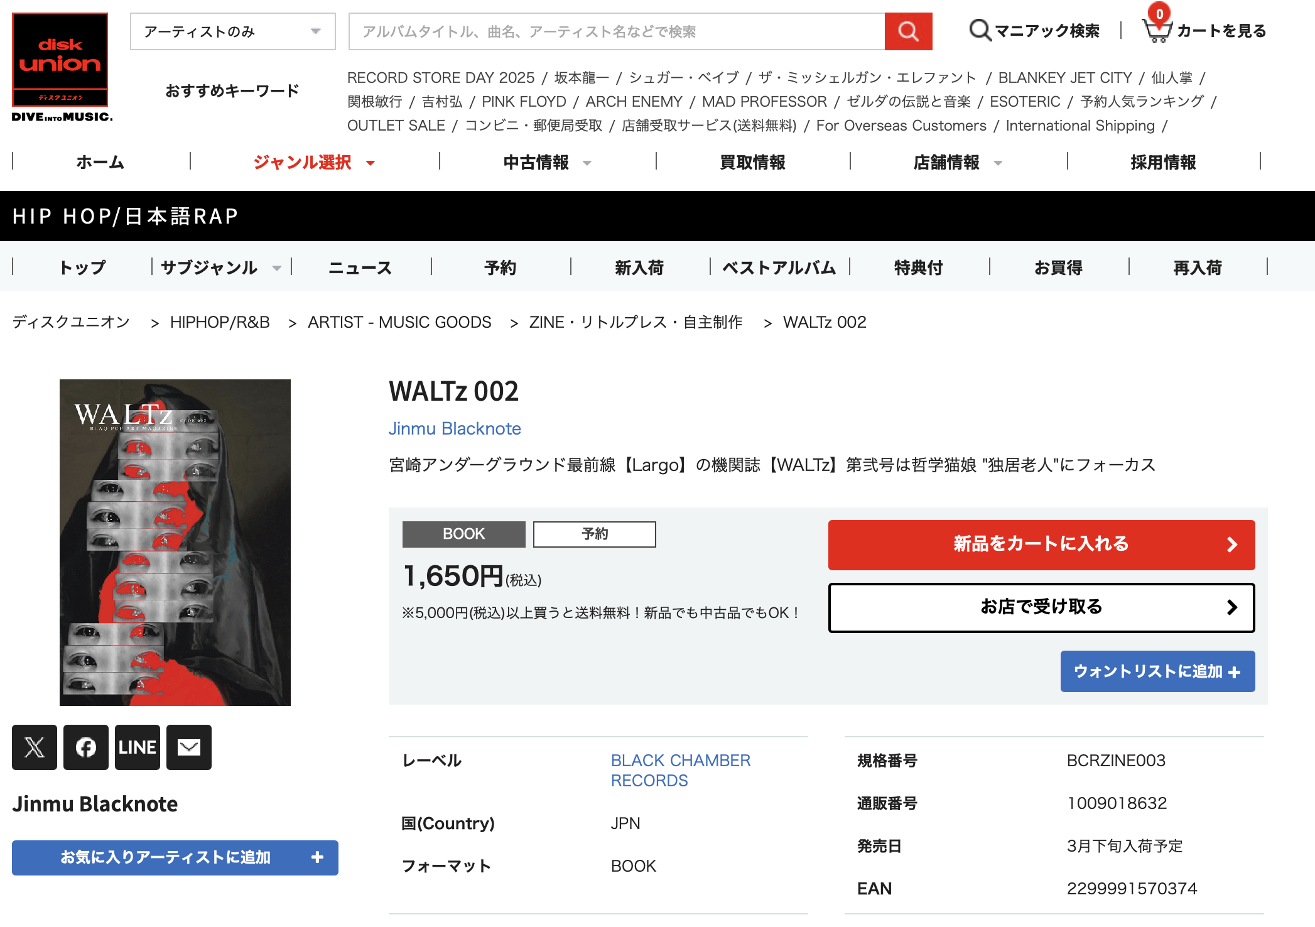This screenshot has height=927, width=1315.
Task: Click the red search magnifier button
Action: (908, 31)
